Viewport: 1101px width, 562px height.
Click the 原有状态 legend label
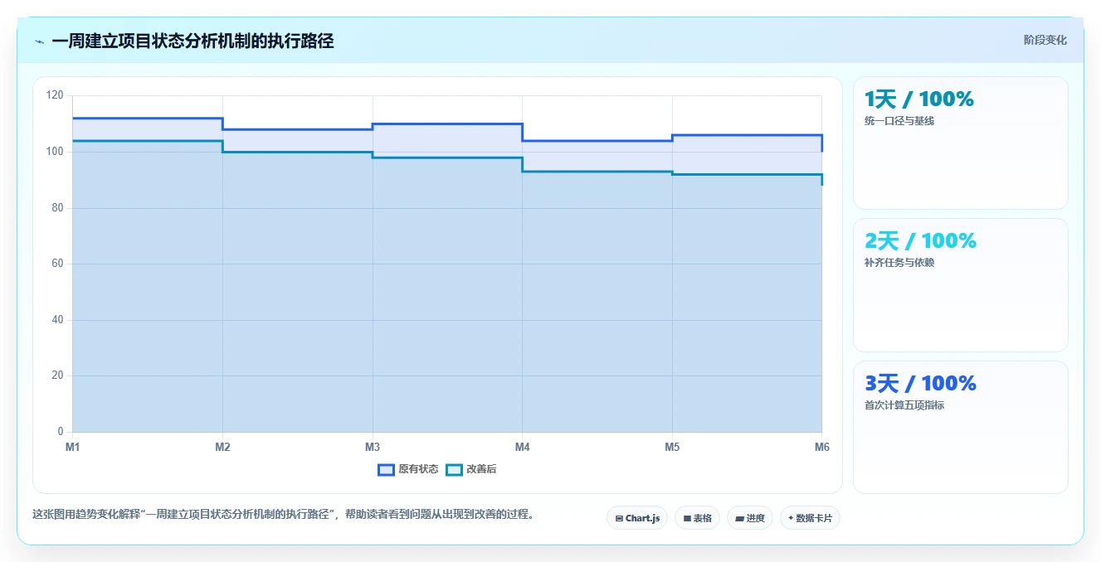pos(418,469)
